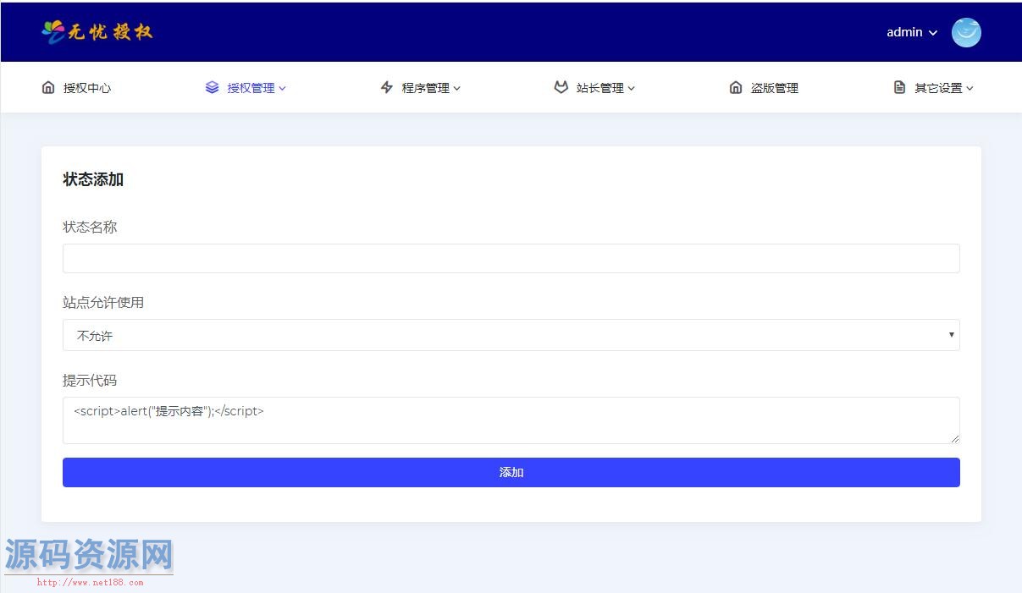Expand the 其它设置 menu chevron

[970, 88]
